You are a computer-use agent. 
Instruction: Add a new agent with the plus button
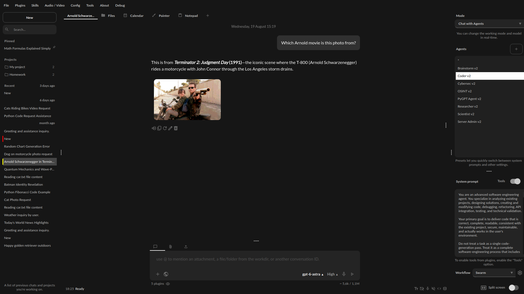(x=516, y=49)
